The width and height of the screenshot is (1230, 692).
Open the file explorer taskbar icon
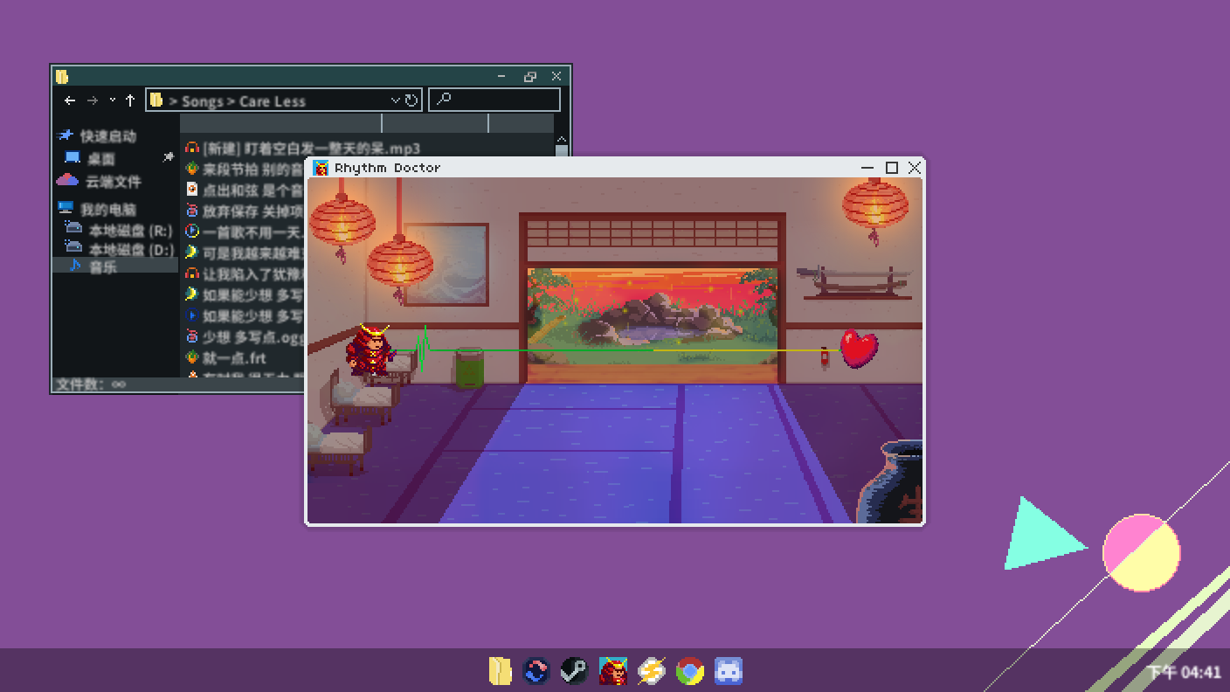(x=500, y=671)
